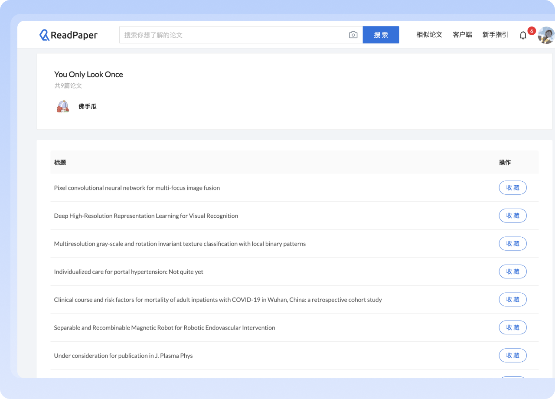Open the 客户端 menu item
Image resolution: width=555 pixels, height=399 pixels.
462,35
